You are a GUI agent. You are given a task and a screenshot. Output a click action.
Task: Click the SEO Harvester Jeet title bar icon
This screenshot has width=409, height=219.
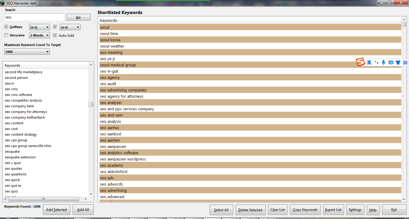click(2, 3)
